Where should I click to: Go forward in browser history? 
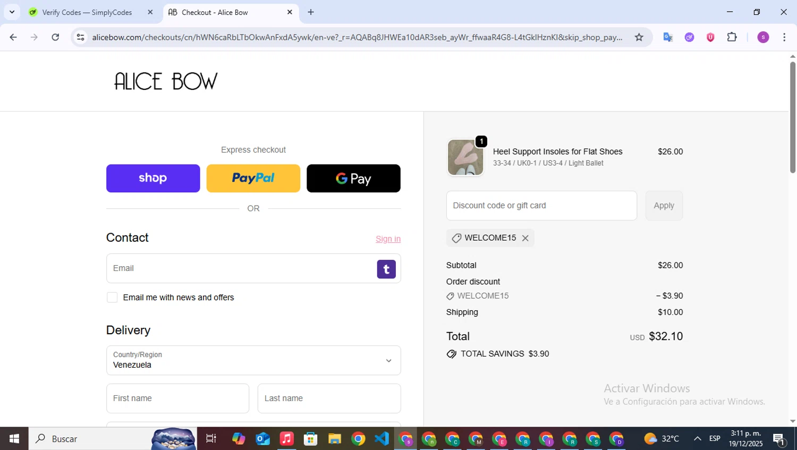tap(34, 37)
